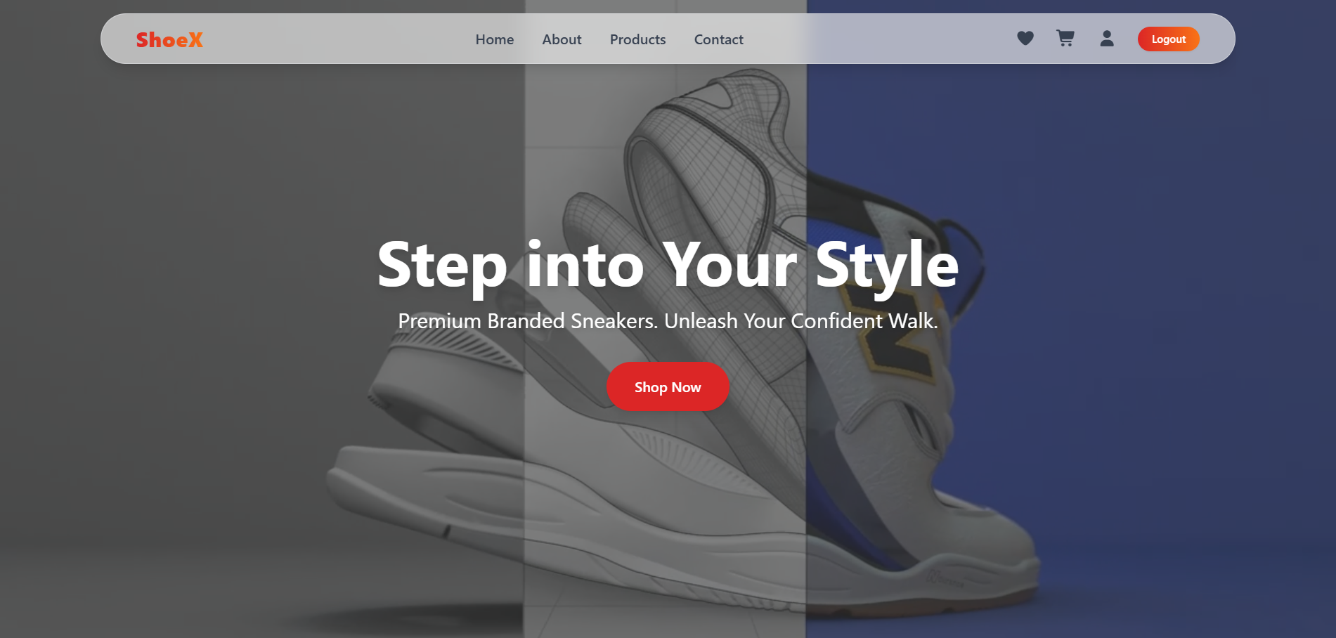Viewport: 1336px width, 638px height.
Task: Open the Contact page link
Action: coord(718,39)
